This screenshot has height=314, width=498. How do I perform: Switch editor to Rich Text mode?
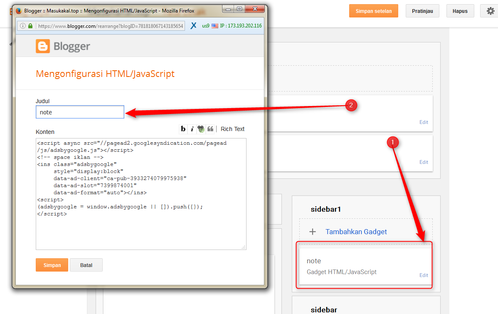232,129
